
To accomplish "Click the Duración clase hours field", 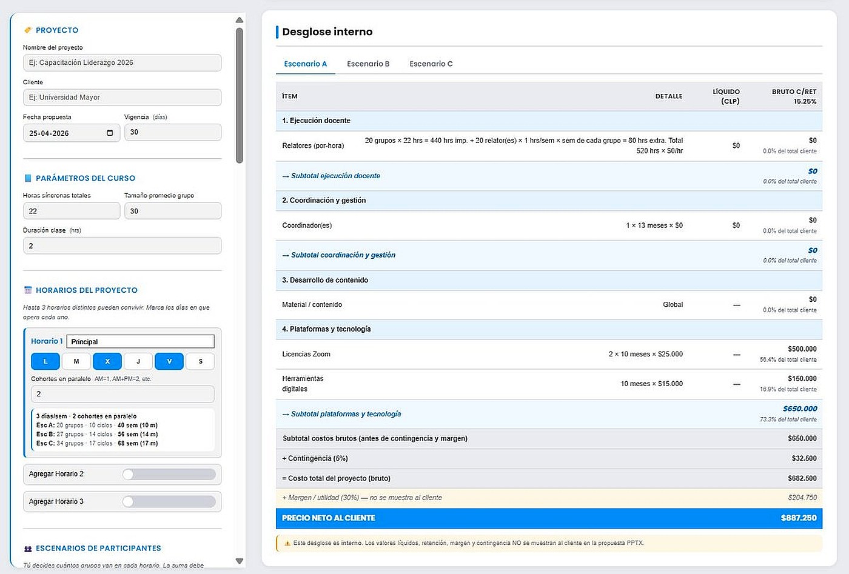I will [122, 245].
